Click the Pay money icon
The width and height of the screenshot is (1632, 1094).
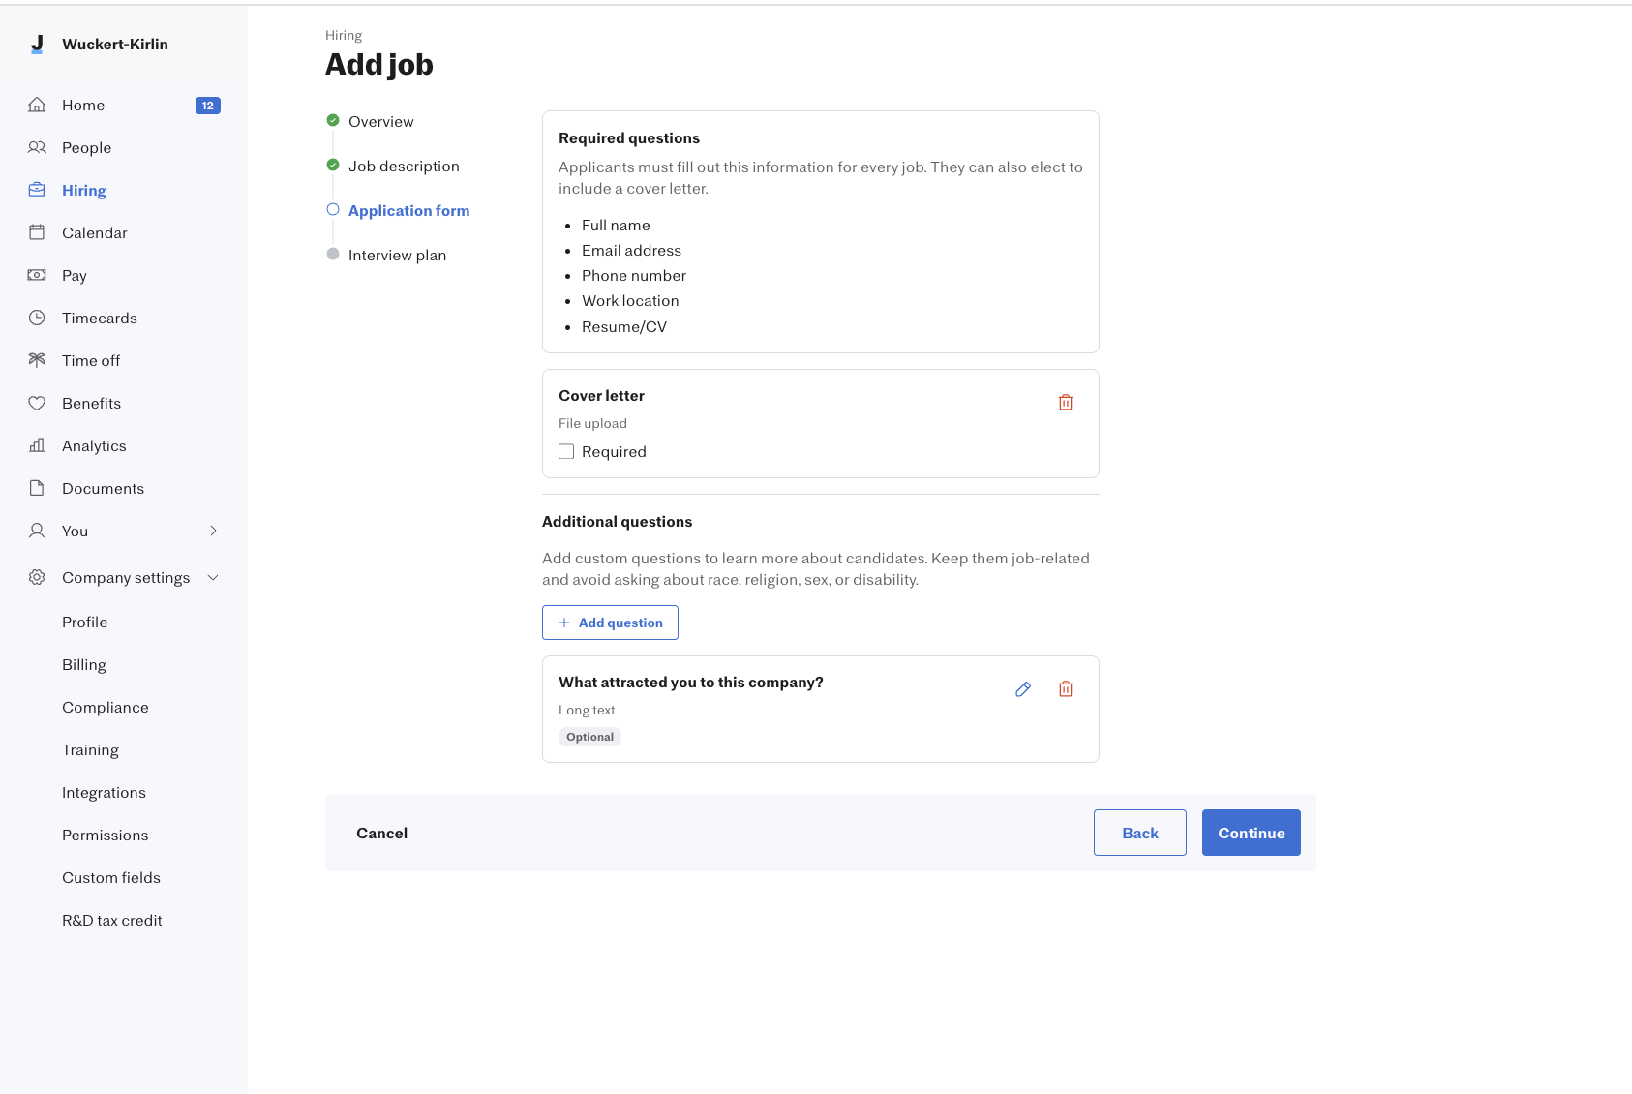[x=37, y=275]
